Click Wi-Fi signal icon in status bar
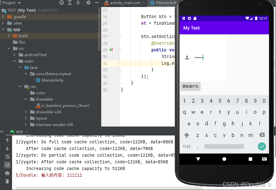 pyautogui.click(x=247, y=18)
